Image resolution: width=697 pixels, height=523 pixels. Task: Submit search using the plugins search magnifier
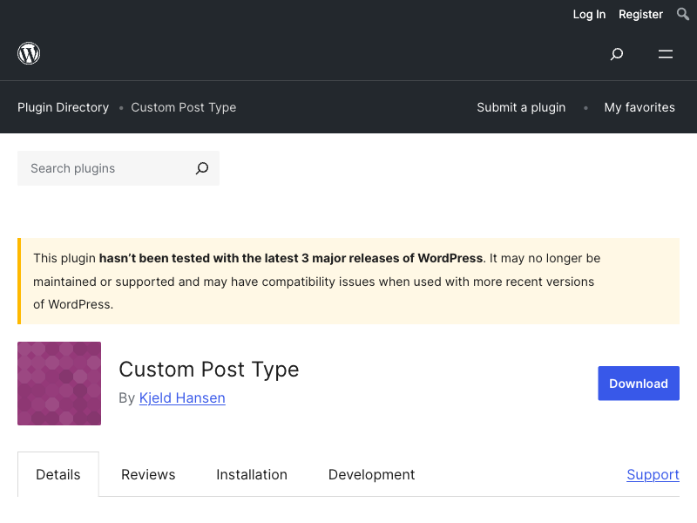202,168
